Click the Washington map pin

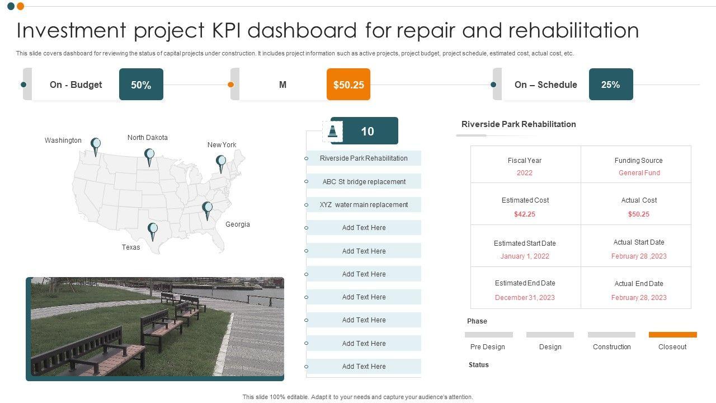(x=96, y=145)
